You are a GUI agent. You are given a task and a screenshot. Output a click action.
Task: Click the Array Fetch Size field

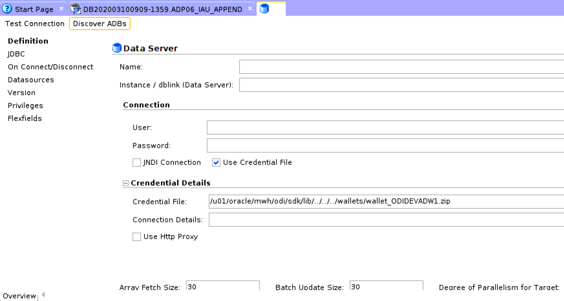tap(223, 286)
